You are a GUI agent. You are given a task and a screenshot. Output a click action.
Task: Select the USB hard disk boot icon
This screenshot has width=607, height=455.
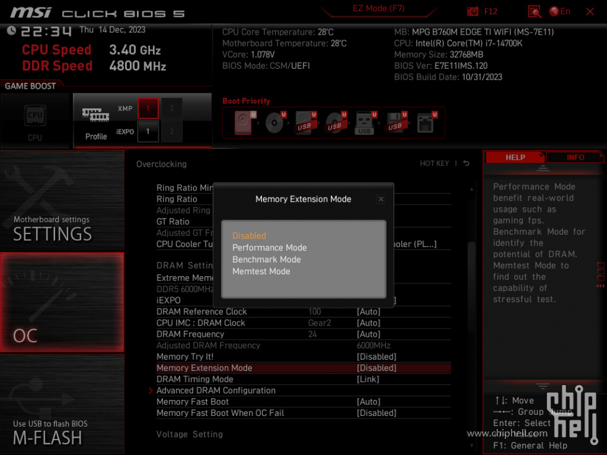point(306,123)
